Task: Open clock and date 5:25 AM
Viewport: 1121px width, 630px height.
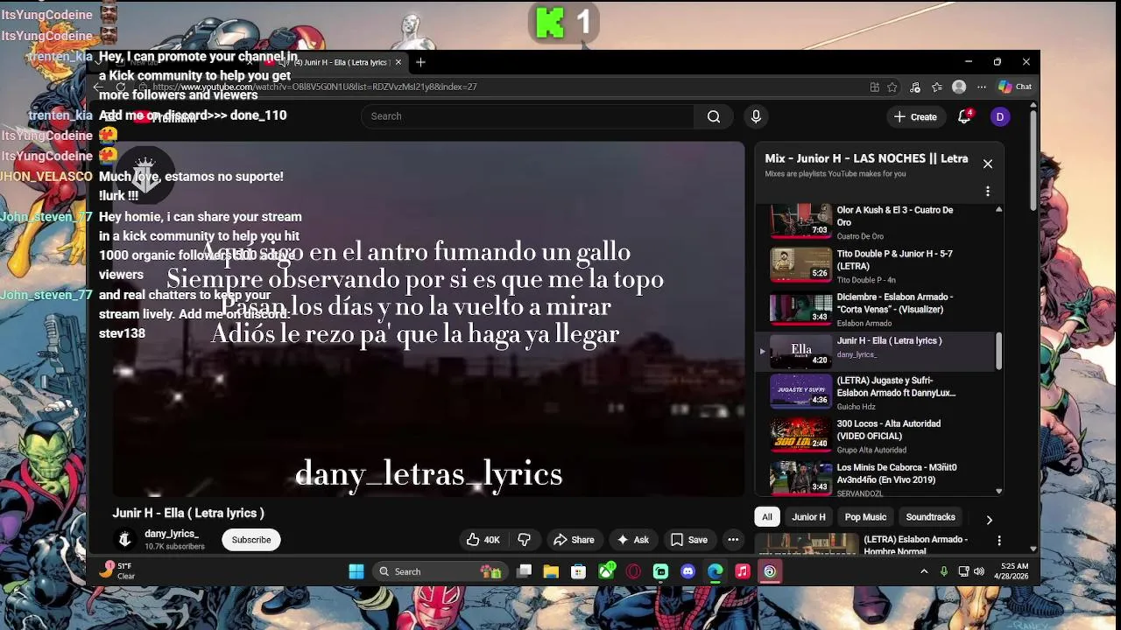Action: tap(1012, 571)
